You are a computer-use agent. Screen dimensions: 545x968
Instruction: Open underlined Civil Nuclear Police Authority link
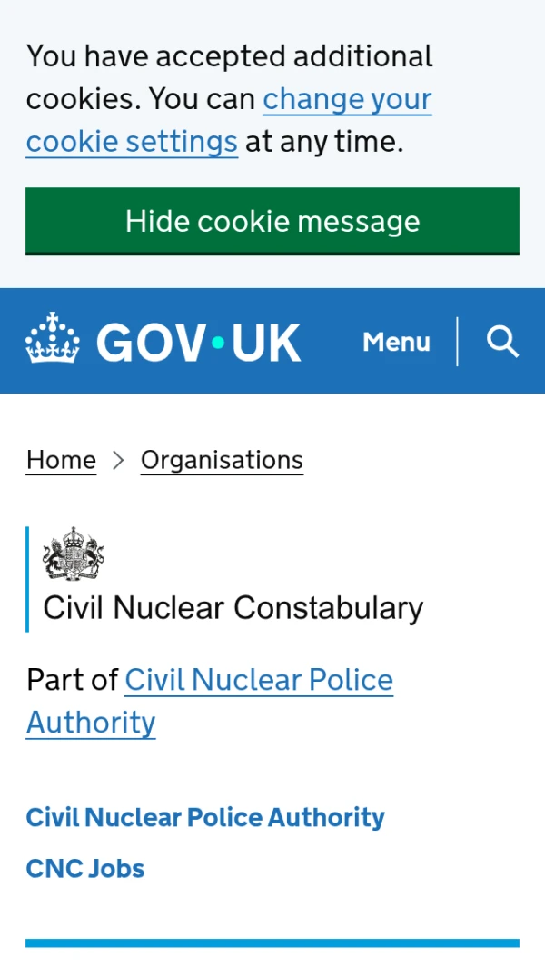[x=259, y=680]
